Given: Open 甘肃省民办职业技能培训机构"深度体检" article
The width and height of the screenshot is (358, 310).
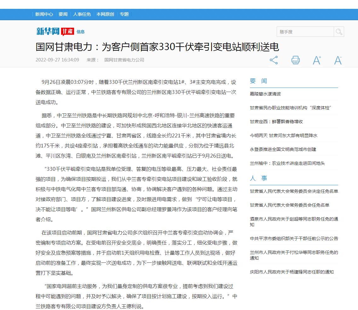Looking at the screenshot, I should [291, 108].
